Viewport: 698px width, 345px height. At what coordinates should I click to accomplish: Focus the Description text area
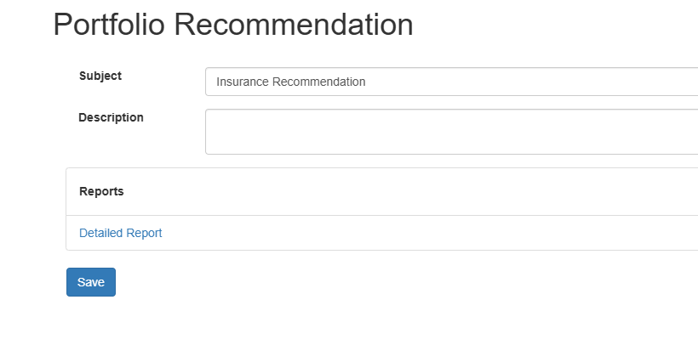click(x=451, y=132)
